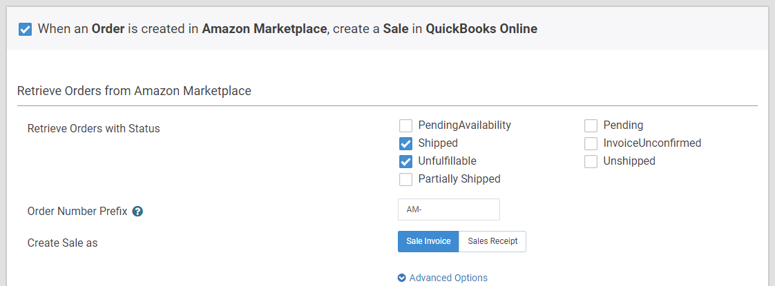Enable the PendingAvailability status checkbox
775x286 pixels.
pos(405,125)
